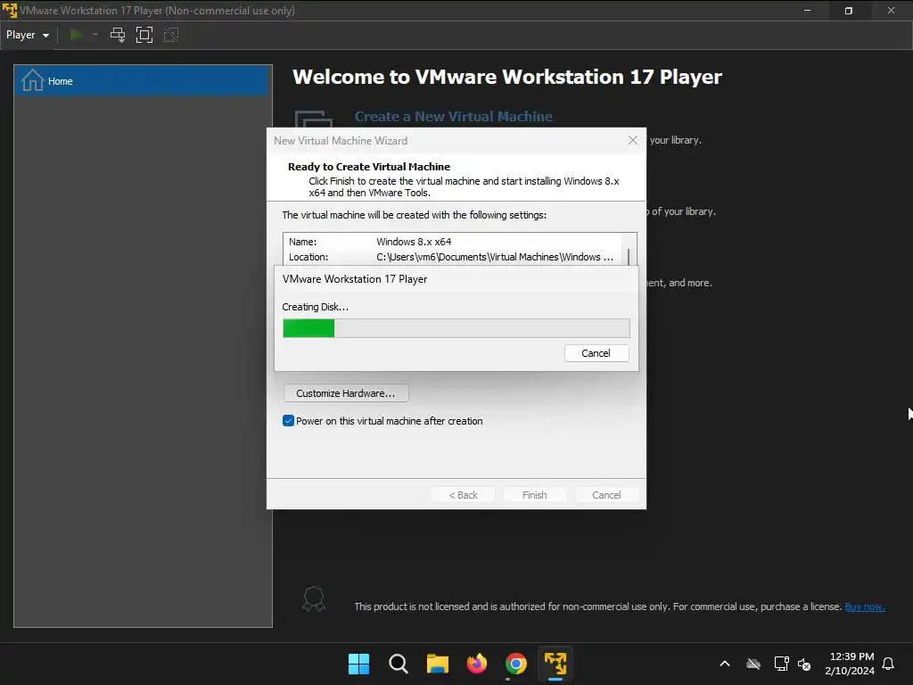
Task: Select Home in the library sidebar
Action: (143, 81)
